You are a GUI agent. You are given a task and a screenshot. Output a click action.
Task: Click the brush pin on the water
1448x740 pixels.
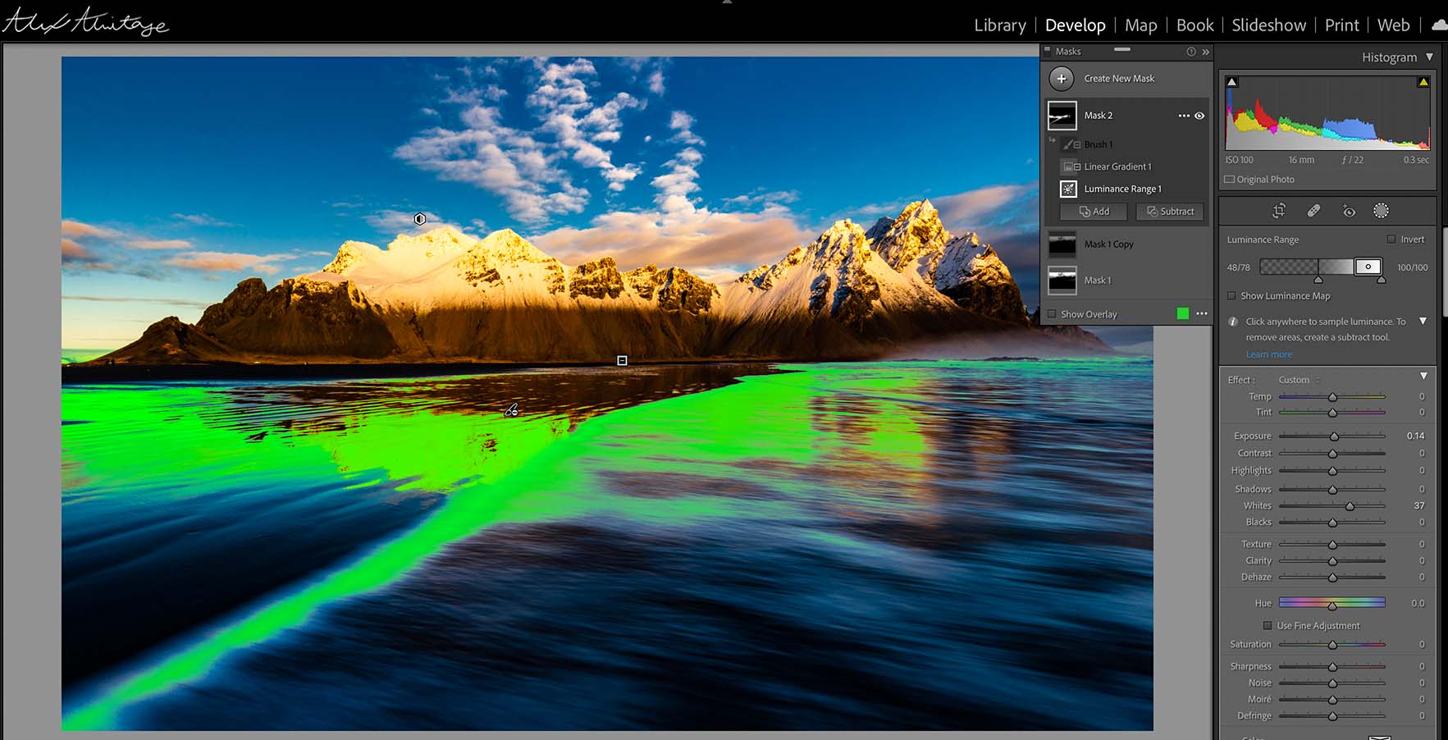coord(511,409)
